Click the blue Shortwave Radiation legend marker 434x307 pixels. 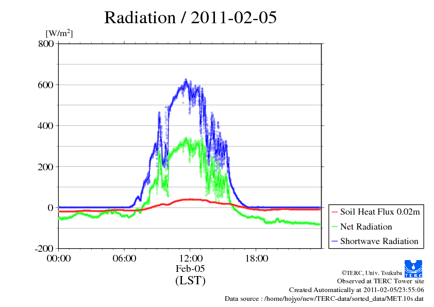coord(335,241)
